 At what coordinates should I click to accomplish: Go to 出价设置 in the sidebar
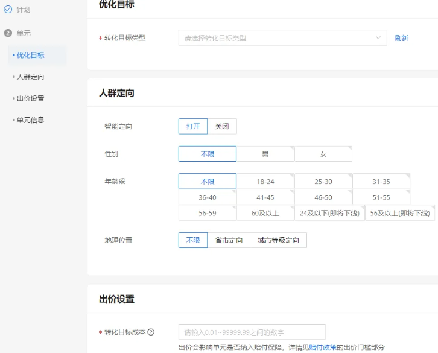[30, 98]
